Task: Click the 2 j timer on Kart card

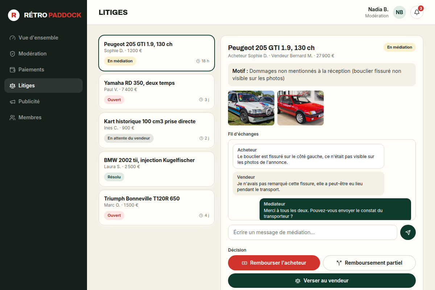Action: (x=204, y=138)
